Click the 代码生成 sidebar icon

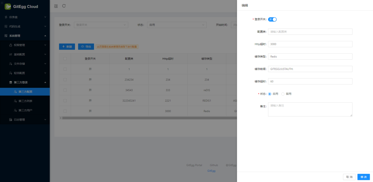[6, 26]
